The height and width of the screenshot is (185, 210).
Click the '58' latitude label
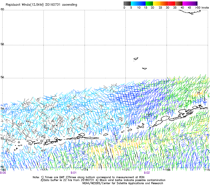(2, 44)
